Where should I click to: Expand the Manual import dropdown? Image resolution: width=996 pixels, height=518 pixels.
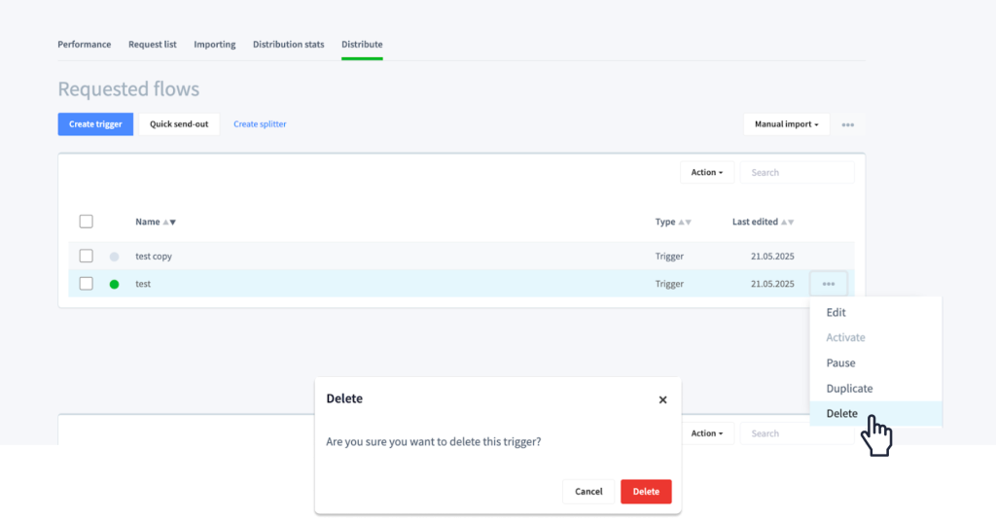click(786, 124)
